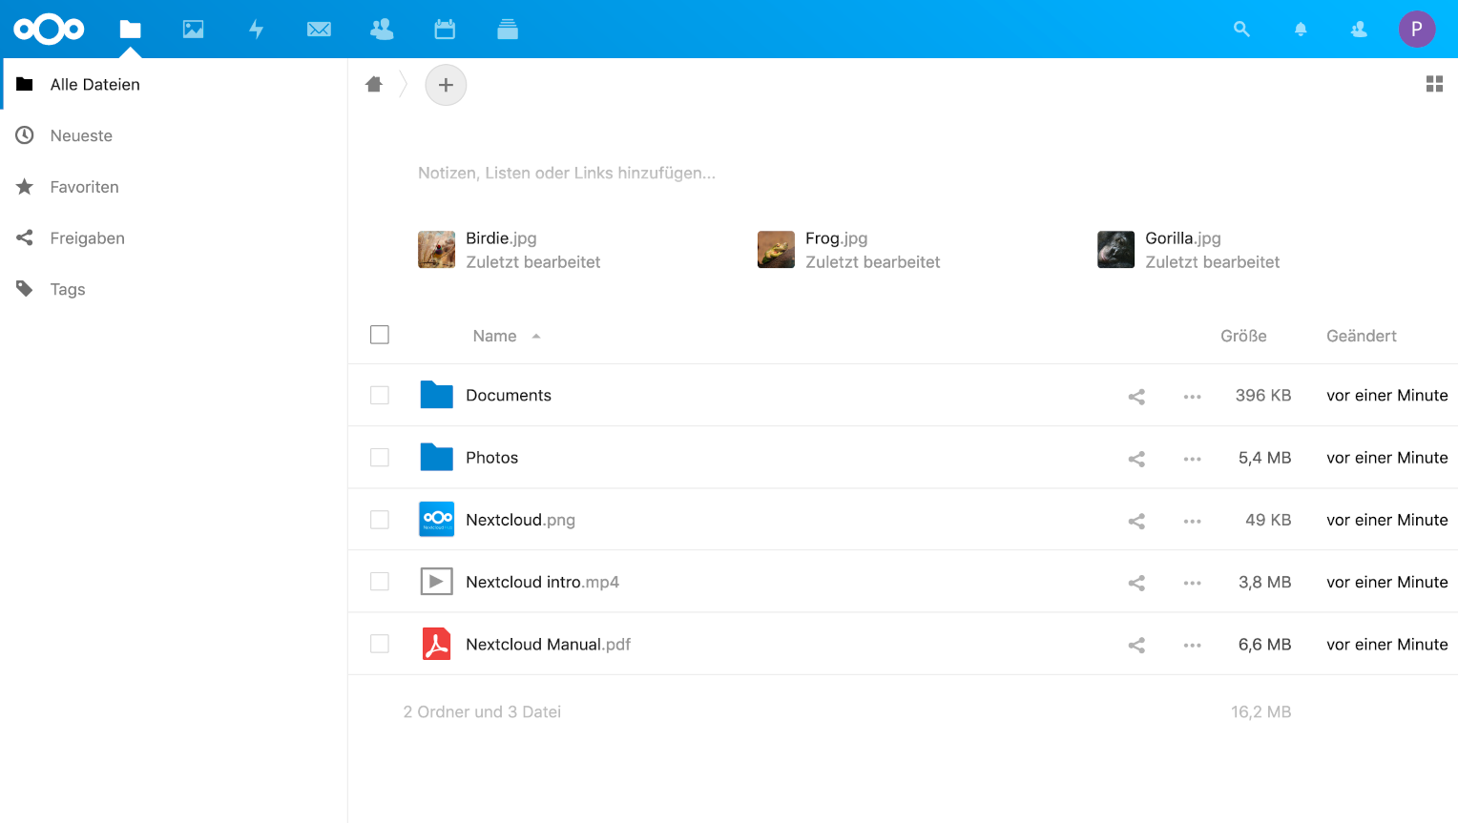Click the notes field 'Notizen, Listen oder Links hinzufügen'

[x=567, y=173]
